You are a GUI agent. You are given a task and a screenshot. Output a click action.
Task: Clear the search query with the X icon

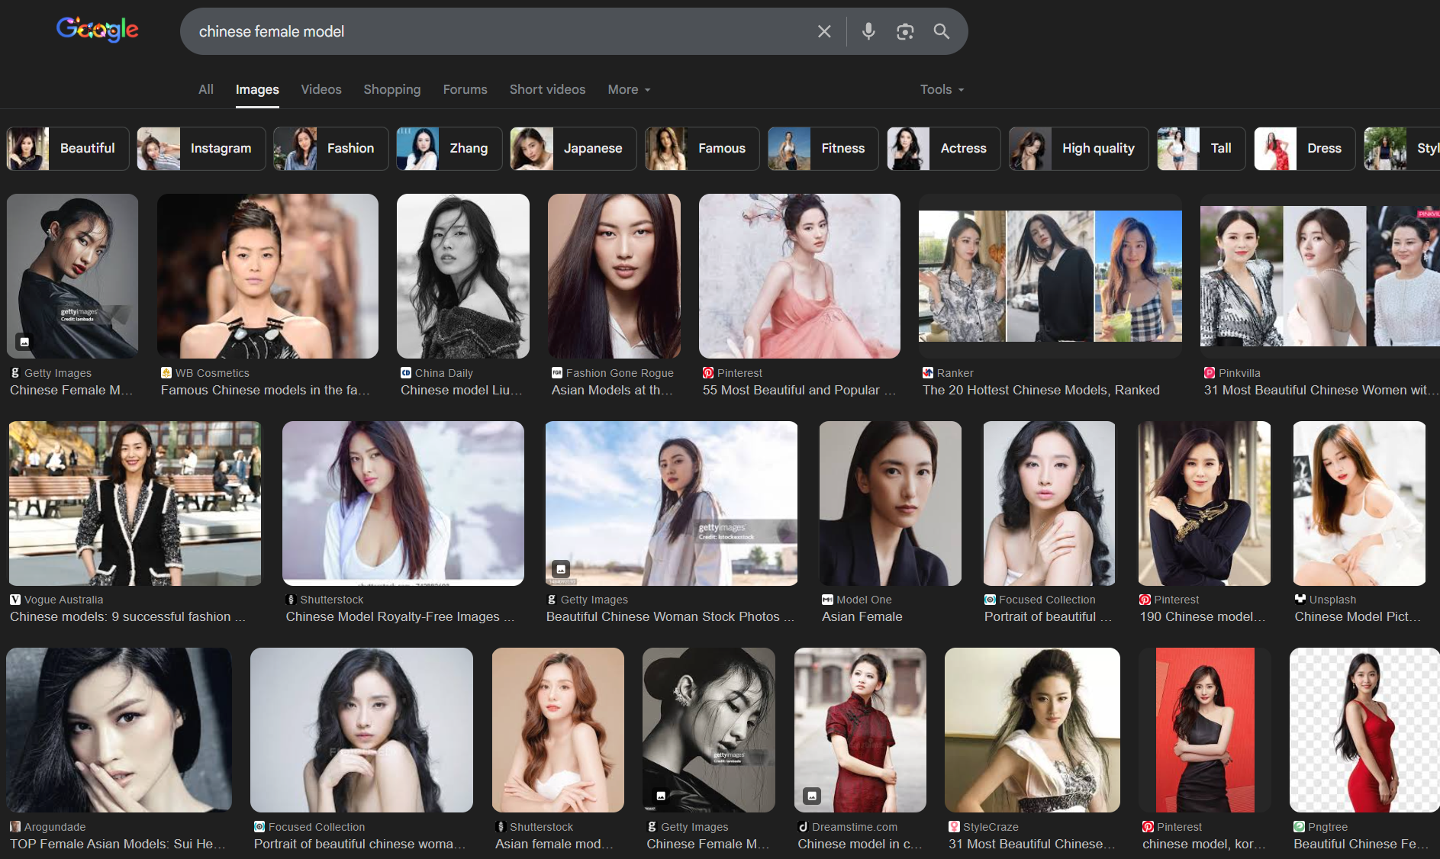[824, 31]
